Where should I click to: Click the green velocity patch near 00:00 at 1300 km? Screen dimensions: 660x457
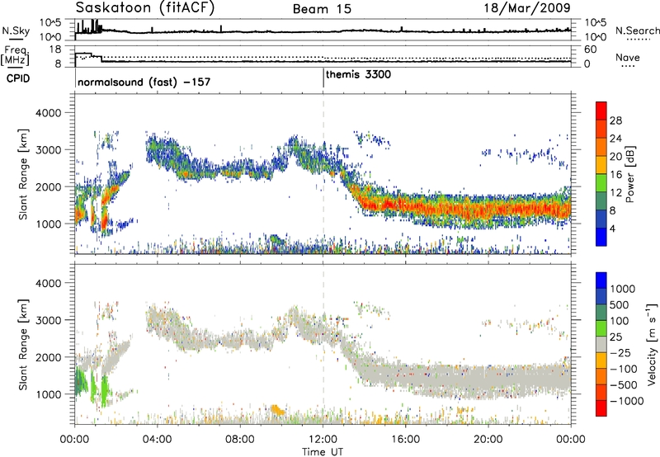tap(79, 382)
